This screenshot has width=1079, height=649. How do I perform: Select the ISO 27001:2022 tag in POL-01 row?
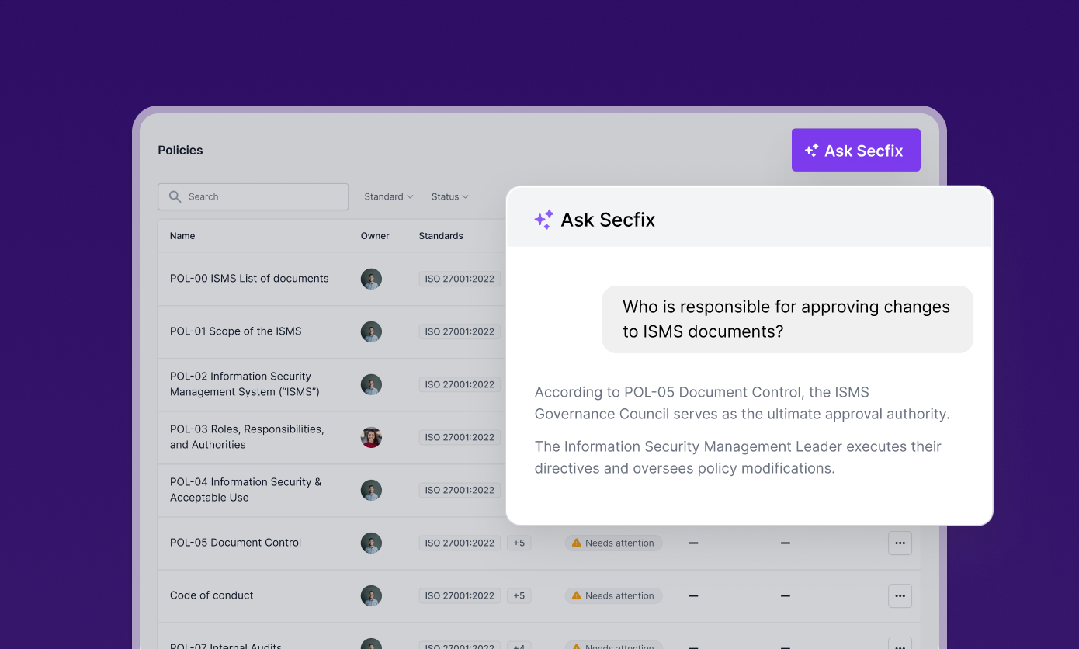[x=460, y=331]
